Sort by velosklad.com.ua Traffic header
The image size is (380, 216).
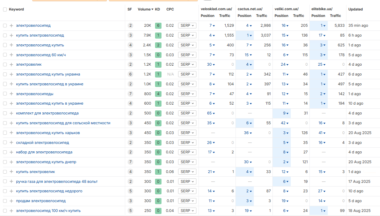(x=225, y=16)
